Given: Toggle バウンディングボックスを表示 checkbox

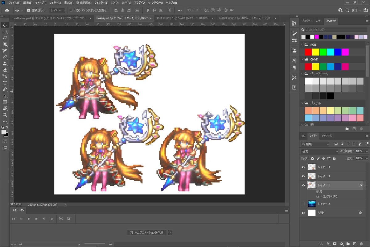Looking at the screenshot, I should (x=71, y=10).
